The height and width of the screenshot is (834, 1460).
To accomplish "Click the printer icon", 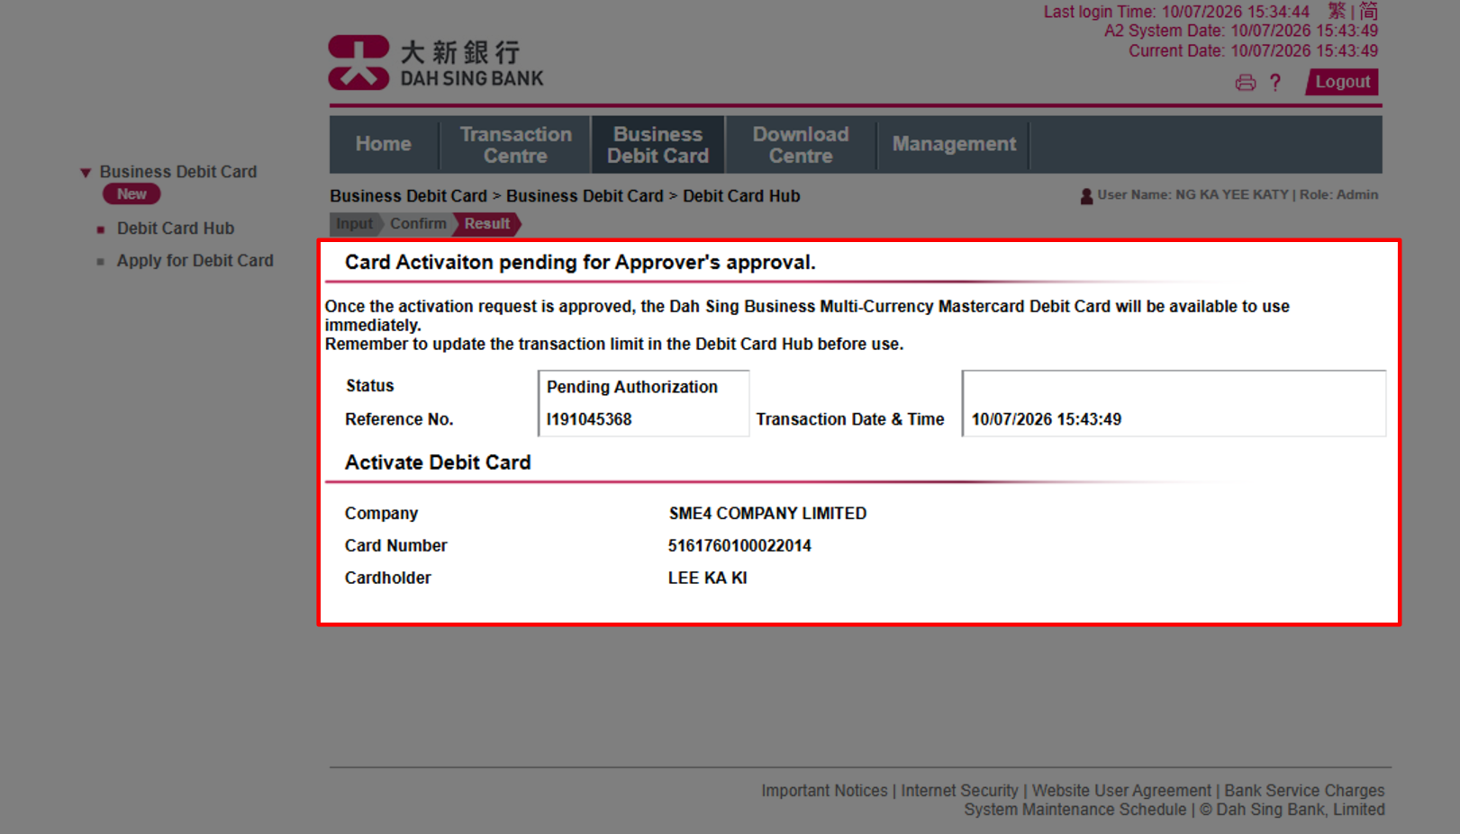I will (1246, 82).
